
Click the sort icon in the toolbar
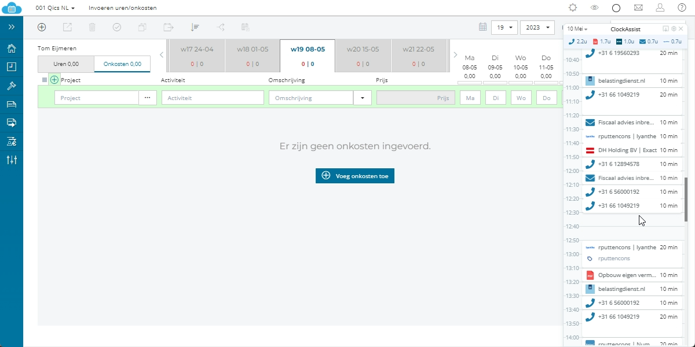click(195, 27)
